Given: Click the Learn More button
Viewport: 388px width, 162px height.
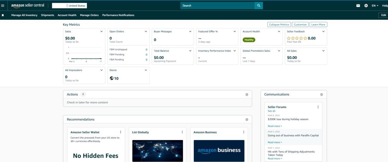Looking at the screenshot, I should point(318,24).
